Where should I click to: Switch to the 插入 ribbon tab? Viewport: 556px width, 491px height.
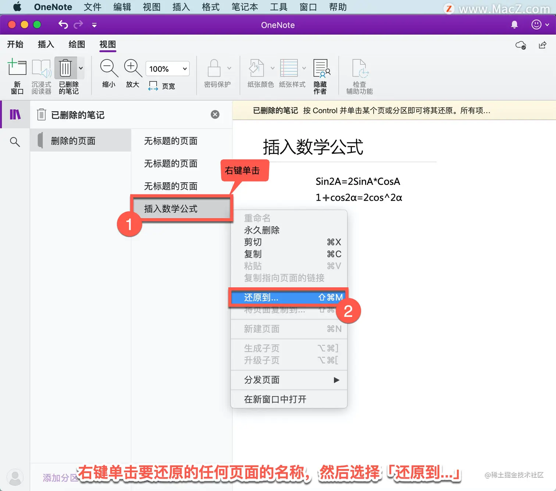click(x=46, y=44)
